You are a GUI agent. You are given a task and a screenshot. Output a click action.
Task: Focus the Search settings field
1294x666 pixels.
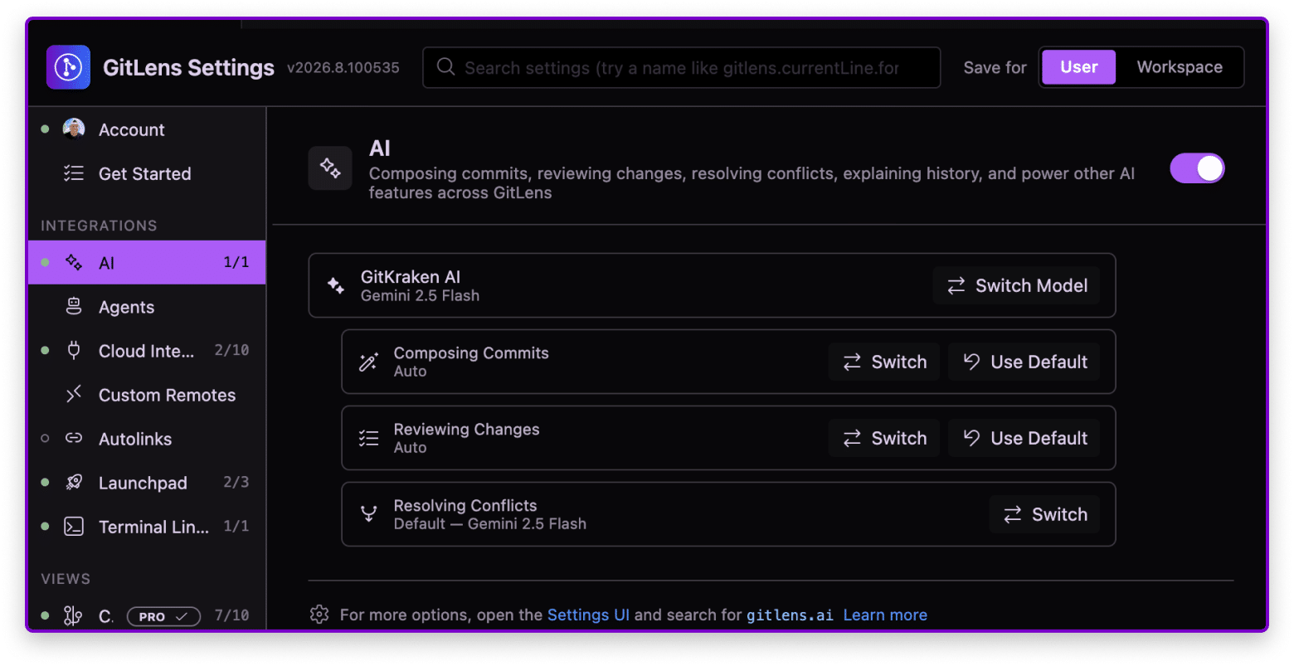tap(682, 67)
